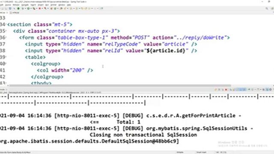Click the "relId" name value
This screenshot has height=154, width=274.
tap(113, 50)
